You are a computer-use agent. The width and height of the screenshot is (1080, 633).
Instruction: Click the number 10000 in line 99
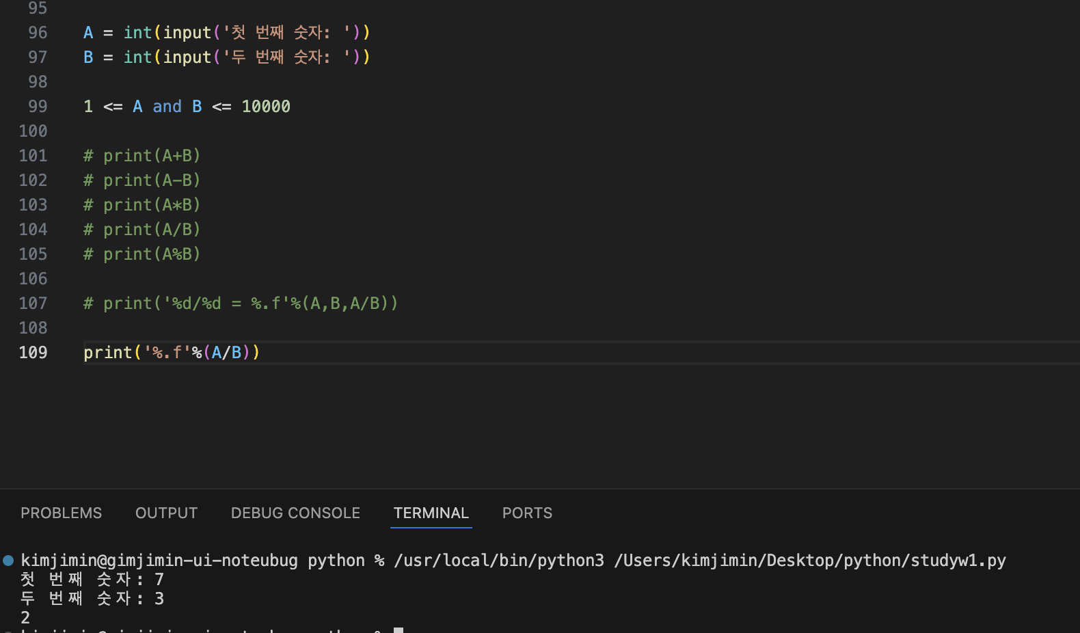click(x=266, y=106)
